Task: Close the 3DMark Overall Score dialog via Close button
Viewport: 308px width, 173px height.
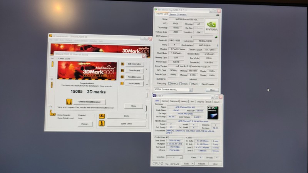Action: (x=134, y=106)
